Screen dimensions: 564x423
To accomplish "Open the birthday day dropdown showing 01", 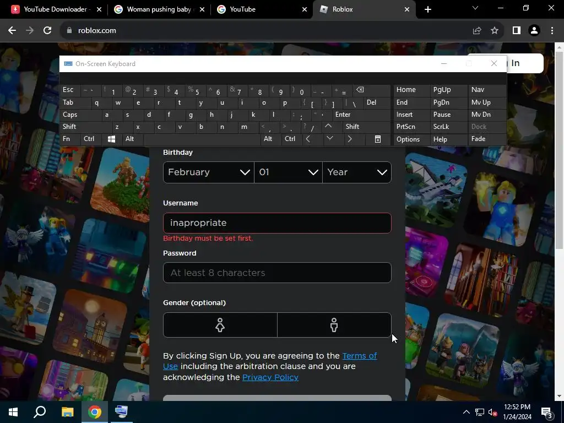I will coord(288,172).
